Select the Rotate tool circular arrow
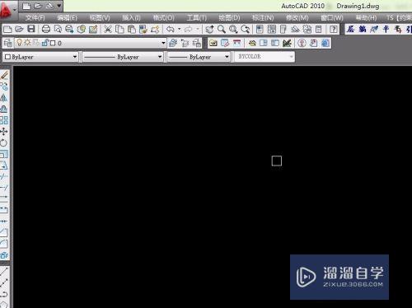The image size is (412, 308). click(4, 142)
